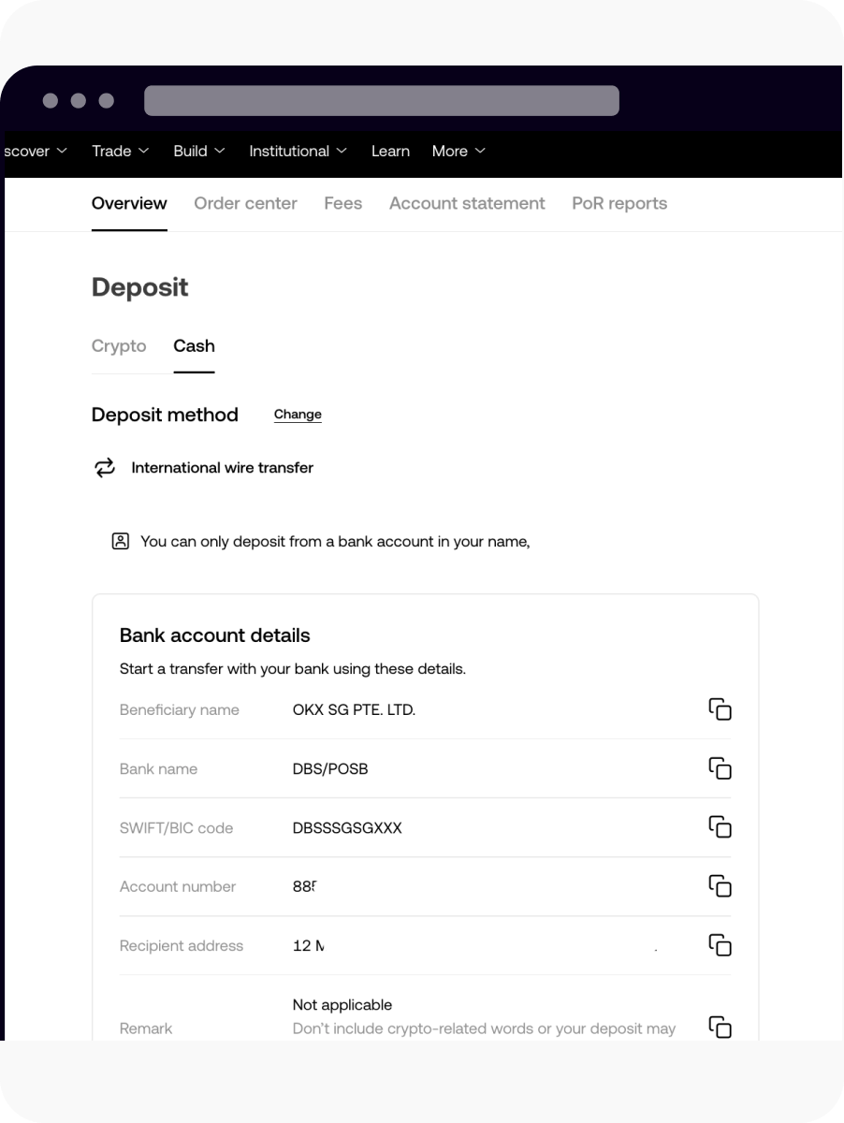844x1123 pixels.
Task: Copy the account number
Action: click(720, 886)
